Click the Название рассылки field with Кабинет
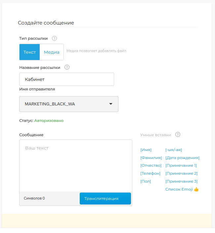This screenshot has height=233, width=215. [66, 79]
